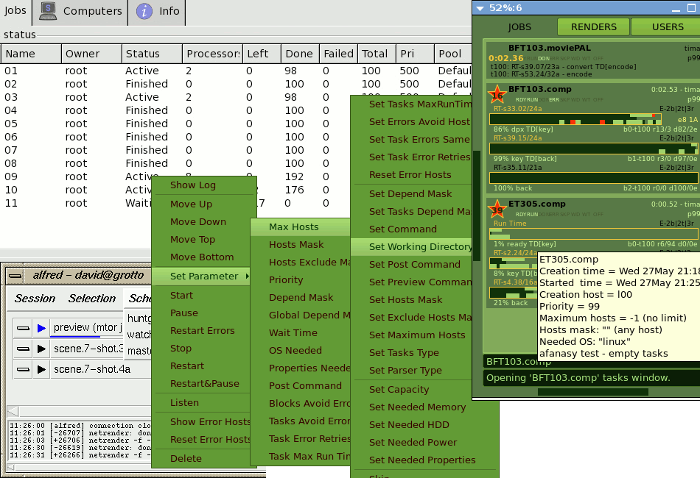Expand the Set Parameter submenu

(204, 277)
